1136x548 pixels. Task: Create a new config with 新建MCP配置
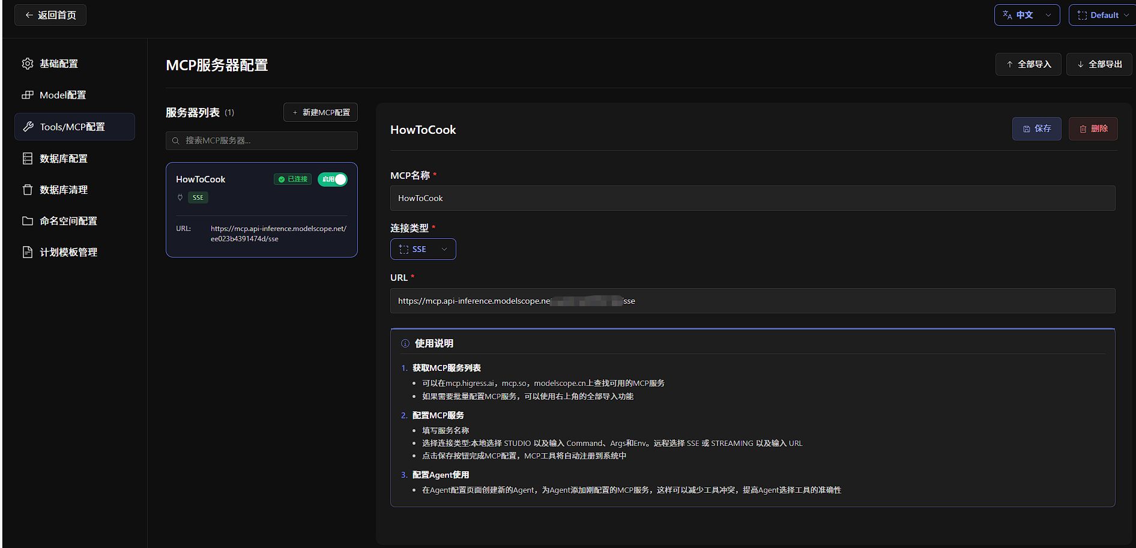321,112
